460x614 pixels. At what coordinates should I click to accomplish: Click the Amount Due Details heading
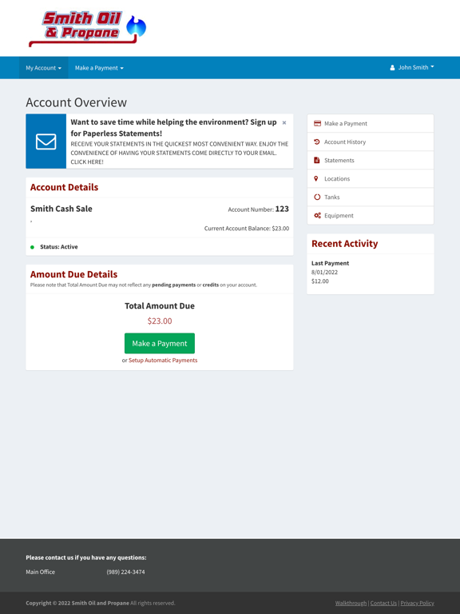click(x=73, y=274)
